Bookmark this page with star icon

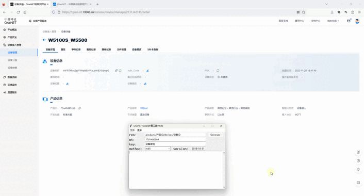(303, 12)
